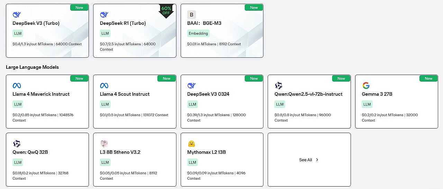Viewport: 443px width, 189px height.
Task: Click the Large Language Models section heading
Action: (x=32, y=67)
